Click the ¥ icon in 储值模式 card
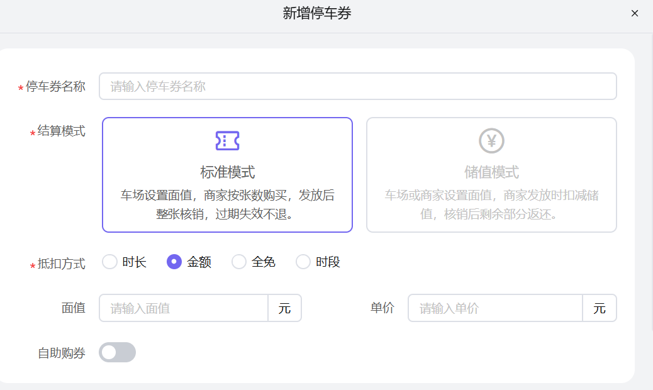Image resolution: width=653 pixels, height=390 pixels. tap(491, 141)
